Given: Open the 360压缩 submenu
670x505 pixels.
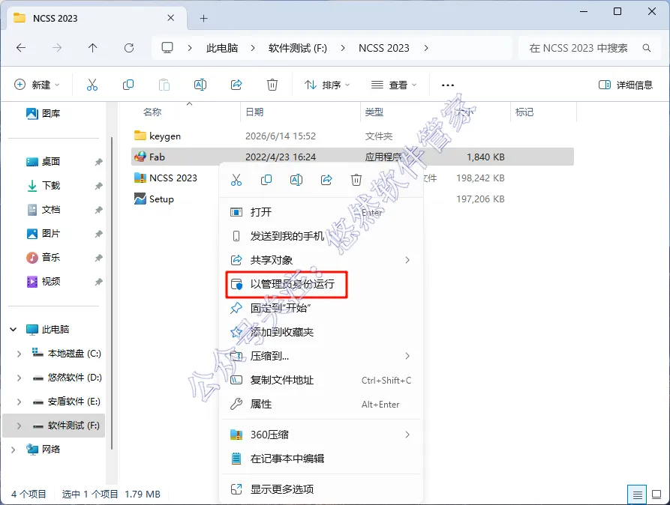Looking at the screenshot, I should (x=321, y=435).
